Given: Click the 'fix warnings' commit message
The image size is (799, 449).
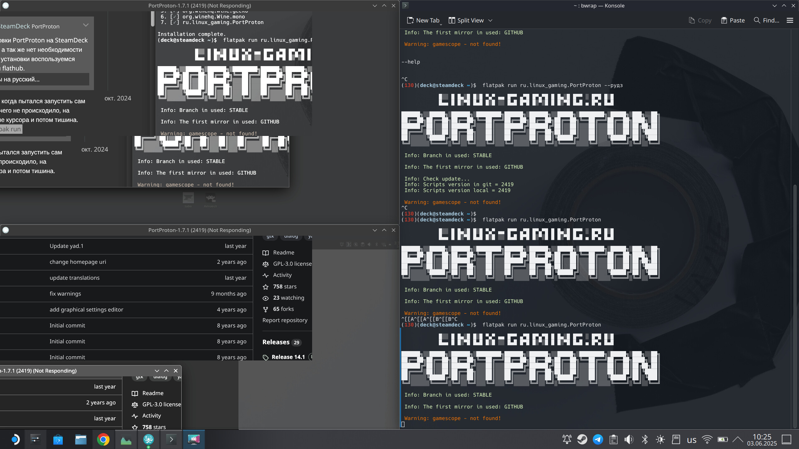Looking at the screenshot, I should 65,294.
